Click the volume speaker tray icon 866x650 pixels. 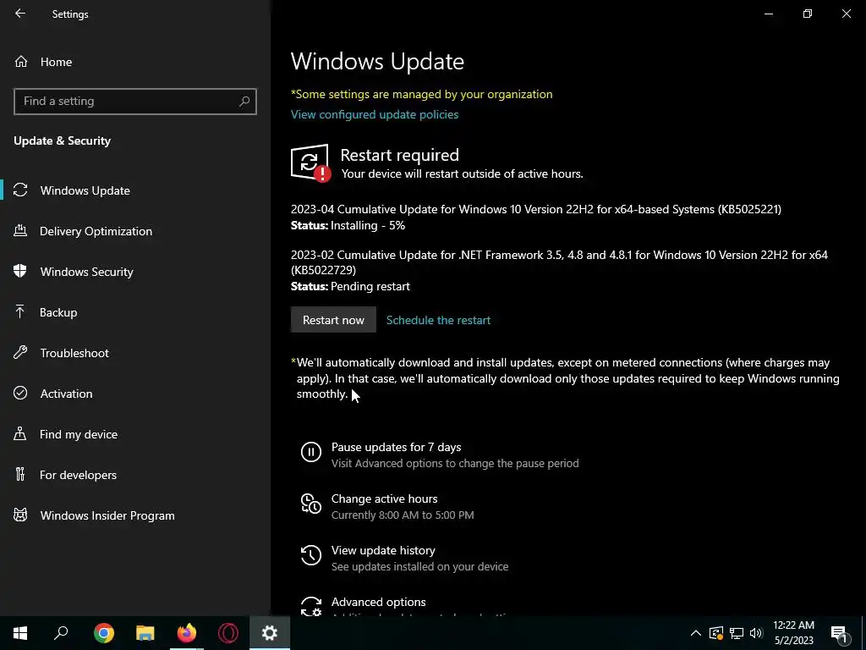pos(756,633)
